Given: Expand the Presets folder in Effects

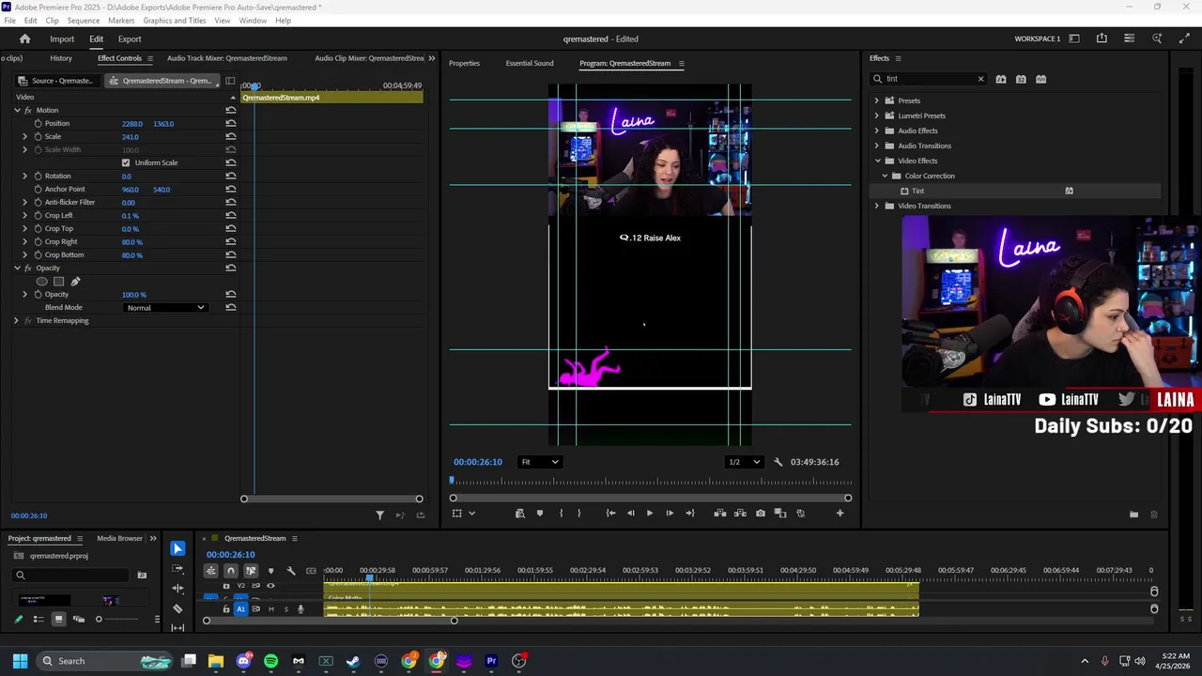Looking at the screenshot, I should [877, 100].
